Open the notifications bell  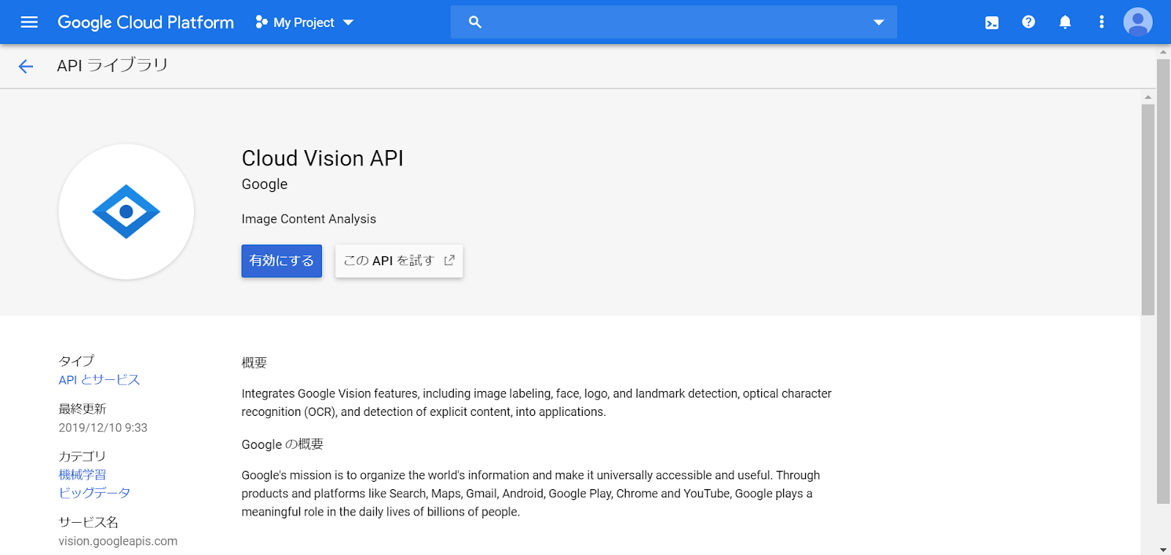point(1065,22)
